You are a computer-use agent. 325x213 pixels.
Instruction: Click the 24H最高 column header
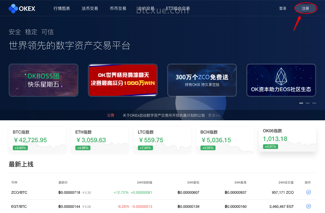point(241,183)
